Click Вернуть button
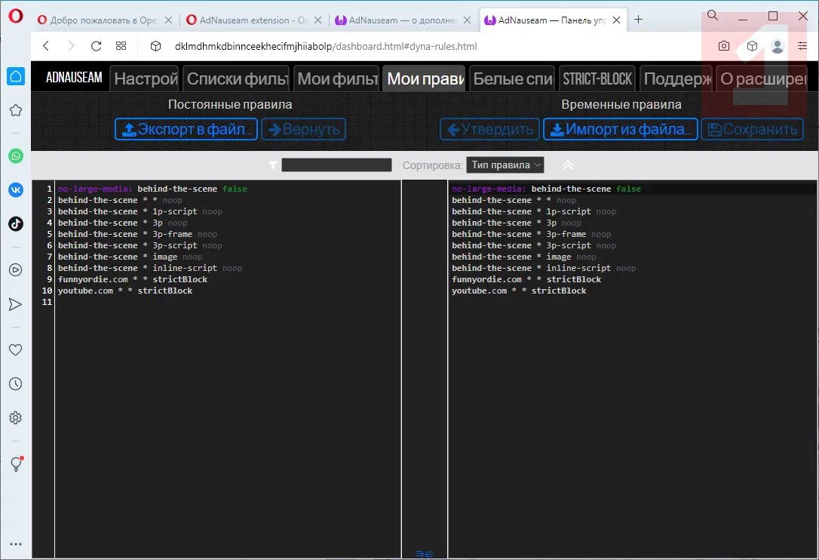819x560 pixels. point(303,129)
